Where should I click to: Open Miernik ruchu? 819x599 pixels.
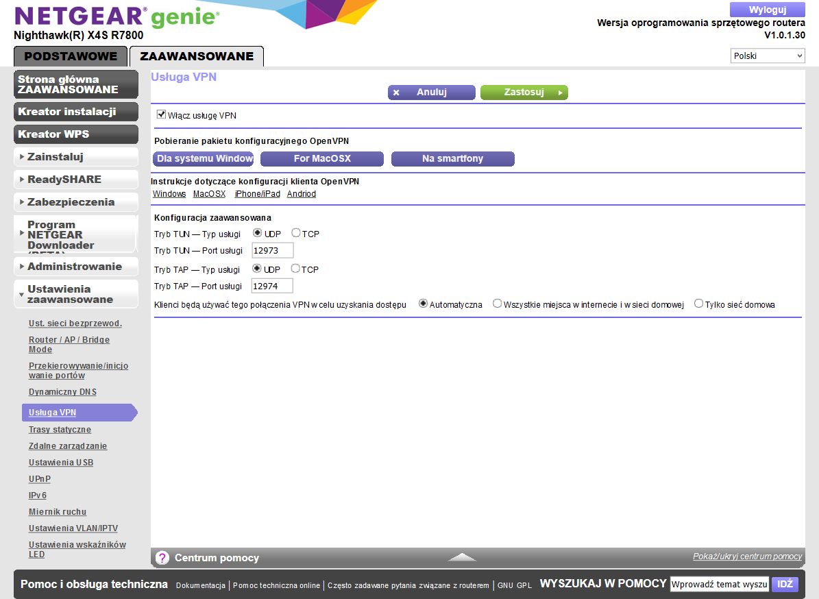(58, 512)
